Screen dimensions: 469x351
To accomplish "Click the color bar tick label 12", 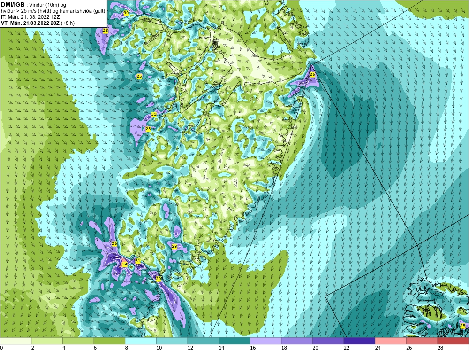I will point(190,348).
